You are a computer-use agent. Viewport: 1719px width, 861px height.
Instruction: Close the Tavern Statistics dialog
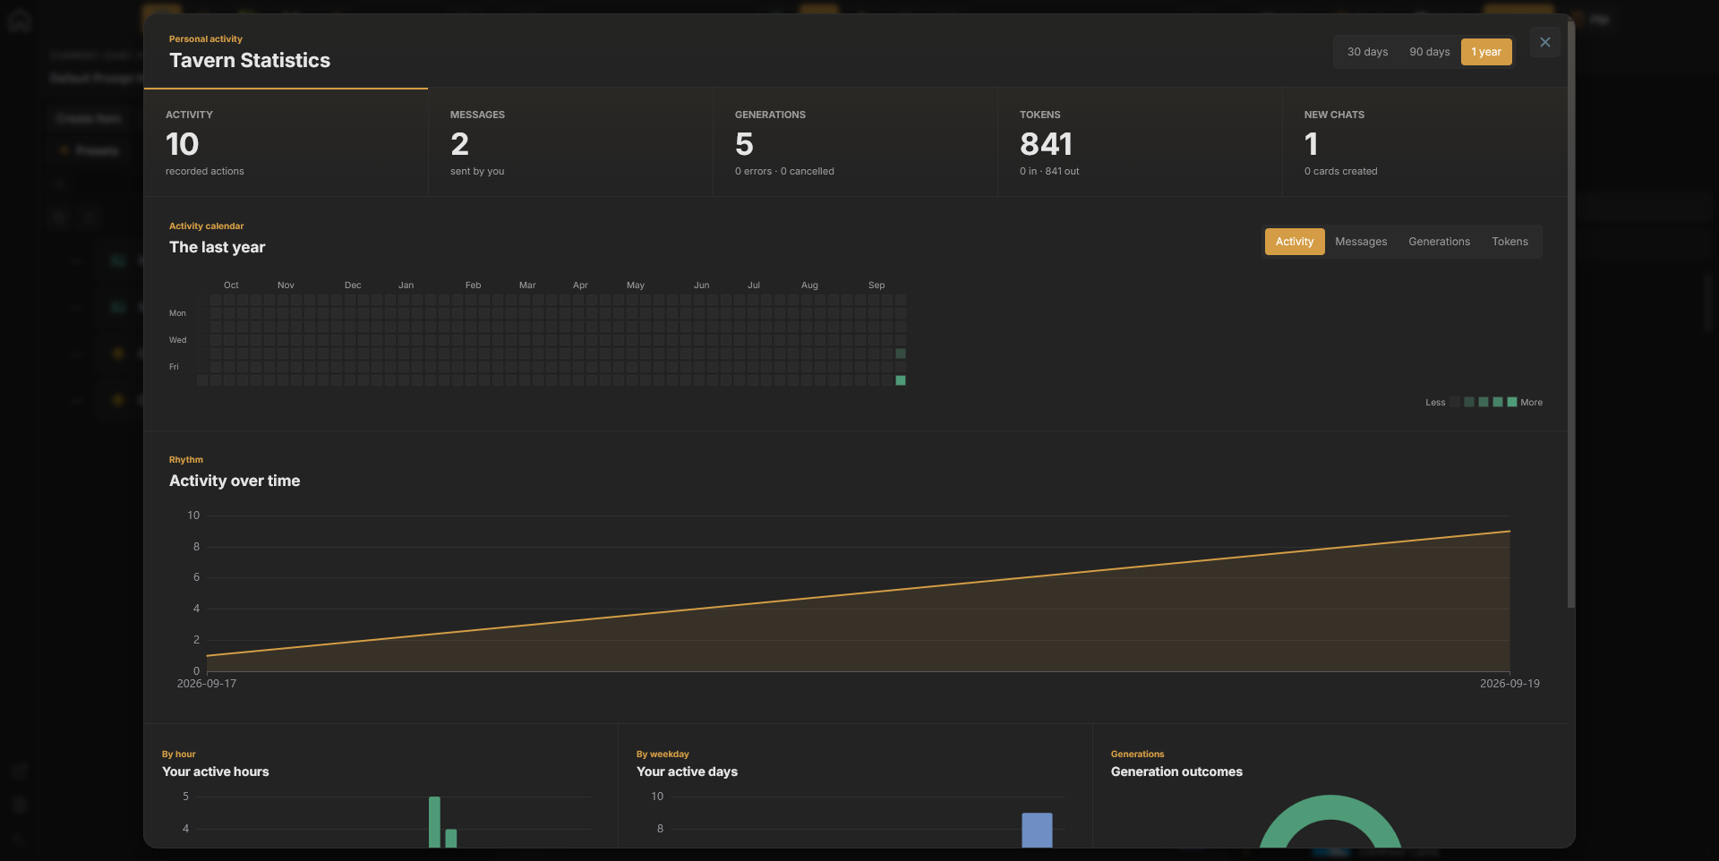coord(1544,42)
